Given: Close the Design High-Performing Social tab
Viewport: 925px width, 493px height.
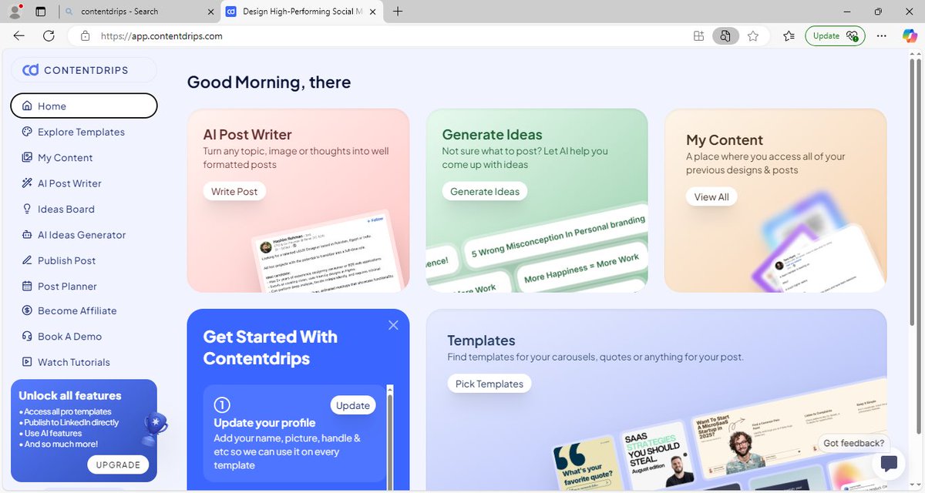Looking at the screenshot, I should tap(373, 12).
